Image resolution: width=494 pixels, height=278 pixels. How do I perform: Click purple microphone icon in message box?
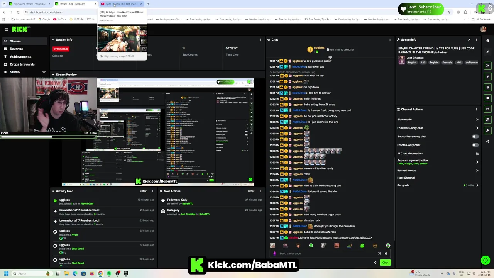[274, 254]
